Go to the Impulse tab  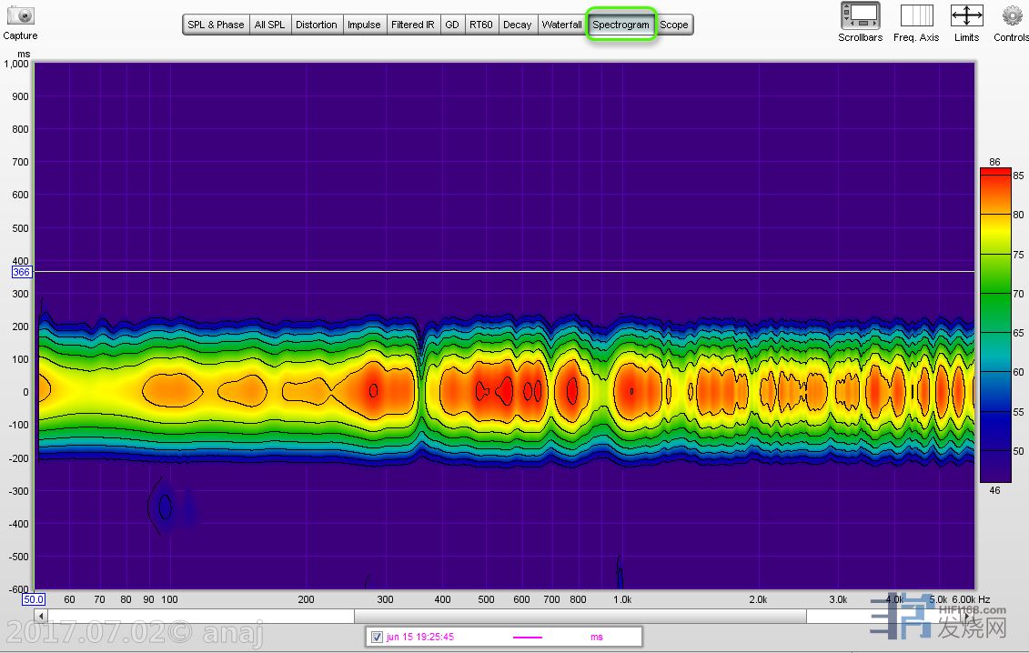364,25
